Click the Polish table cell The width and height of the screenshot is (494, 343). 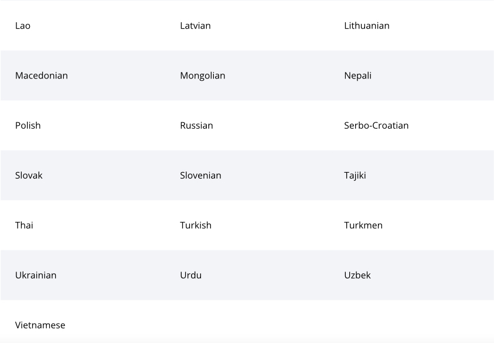[x=28, y=125]
